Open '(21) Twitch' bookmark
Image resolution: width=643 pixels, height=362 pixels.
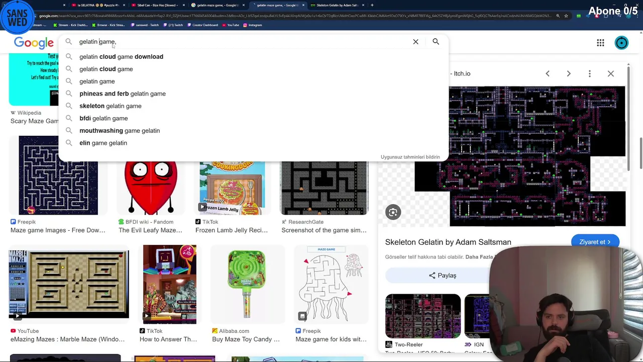pyautogui.click(x=173, y=25)
